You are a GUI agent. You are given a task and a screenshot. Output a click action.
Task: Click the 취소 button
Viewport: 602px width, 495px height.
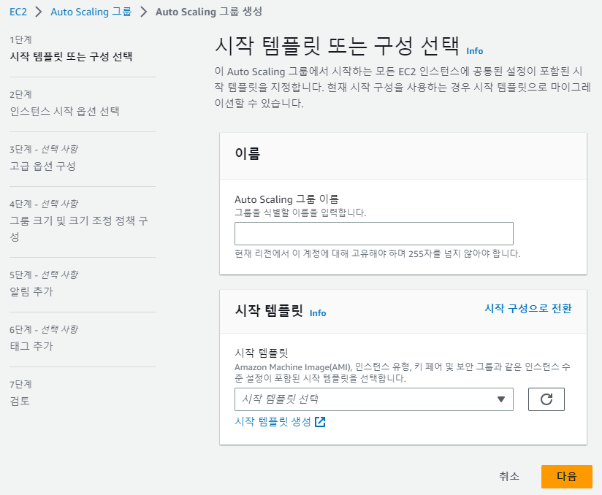click(x=508, y=477)
